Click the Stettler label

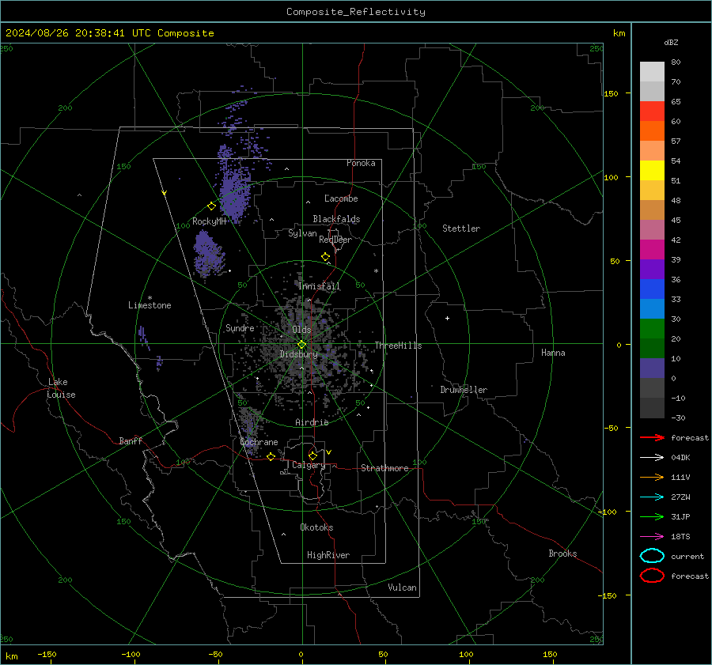tap(461, 229)
